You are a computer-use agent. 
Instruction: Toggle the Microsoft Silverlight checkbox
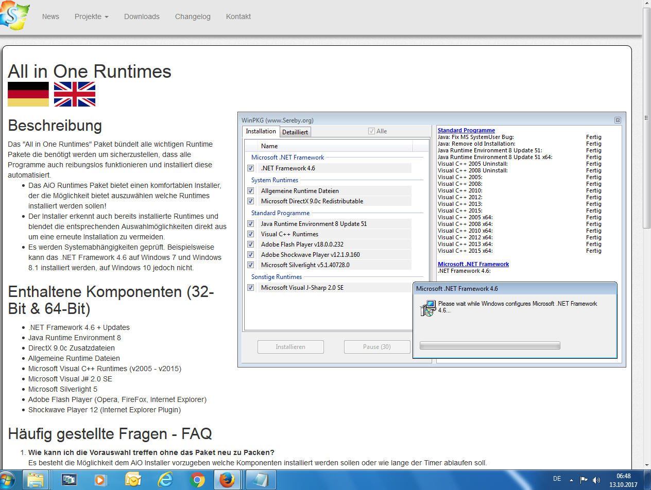pos(251,265)
